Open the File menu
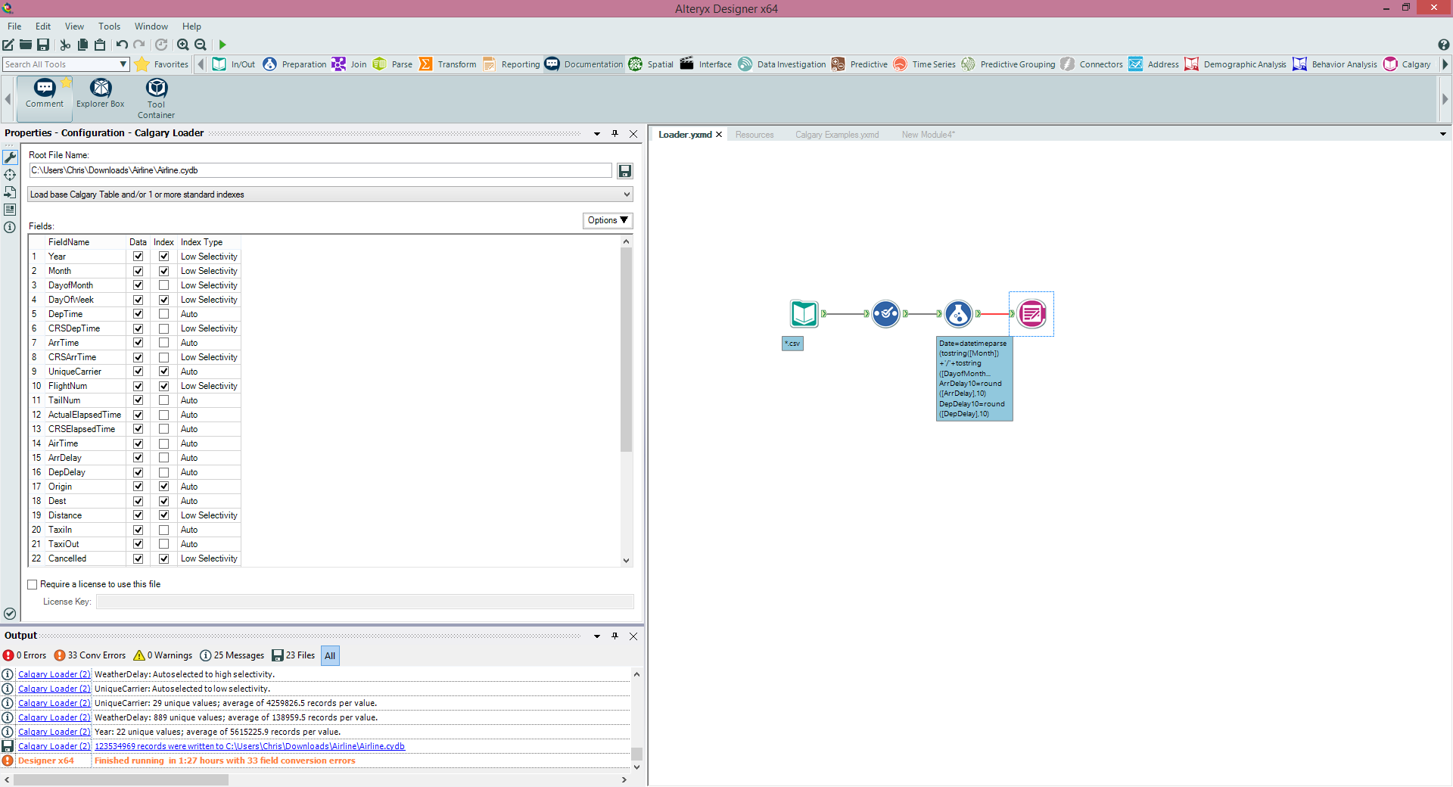Viewport: 1453px width, 787px height. click(x=14, y=26)
